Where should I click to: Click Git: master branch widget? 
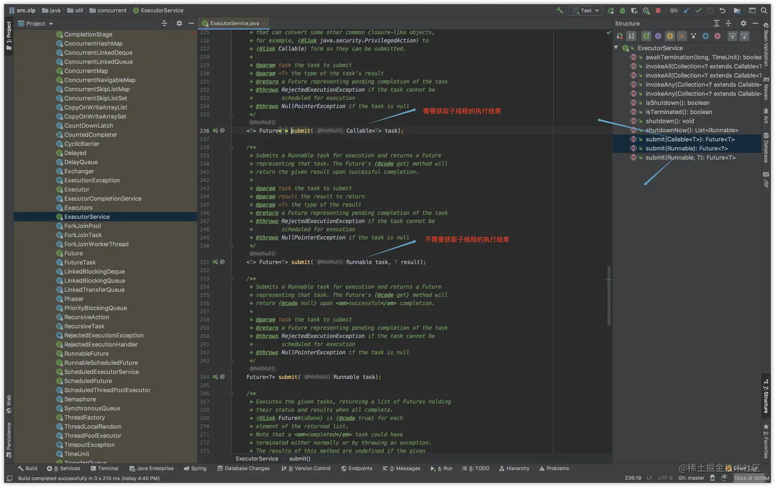[691, 478]
